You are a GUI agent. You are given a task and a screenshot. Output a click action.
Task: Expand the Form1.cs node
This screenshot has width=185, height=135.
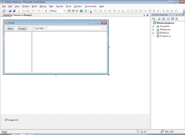pos(153,33)
